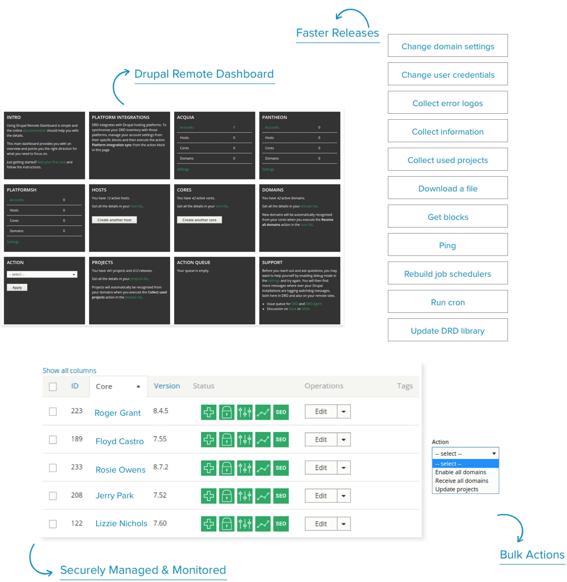
Task: Select the security lock icon for Rosie Owens
Action: click(x=227, y=468)
